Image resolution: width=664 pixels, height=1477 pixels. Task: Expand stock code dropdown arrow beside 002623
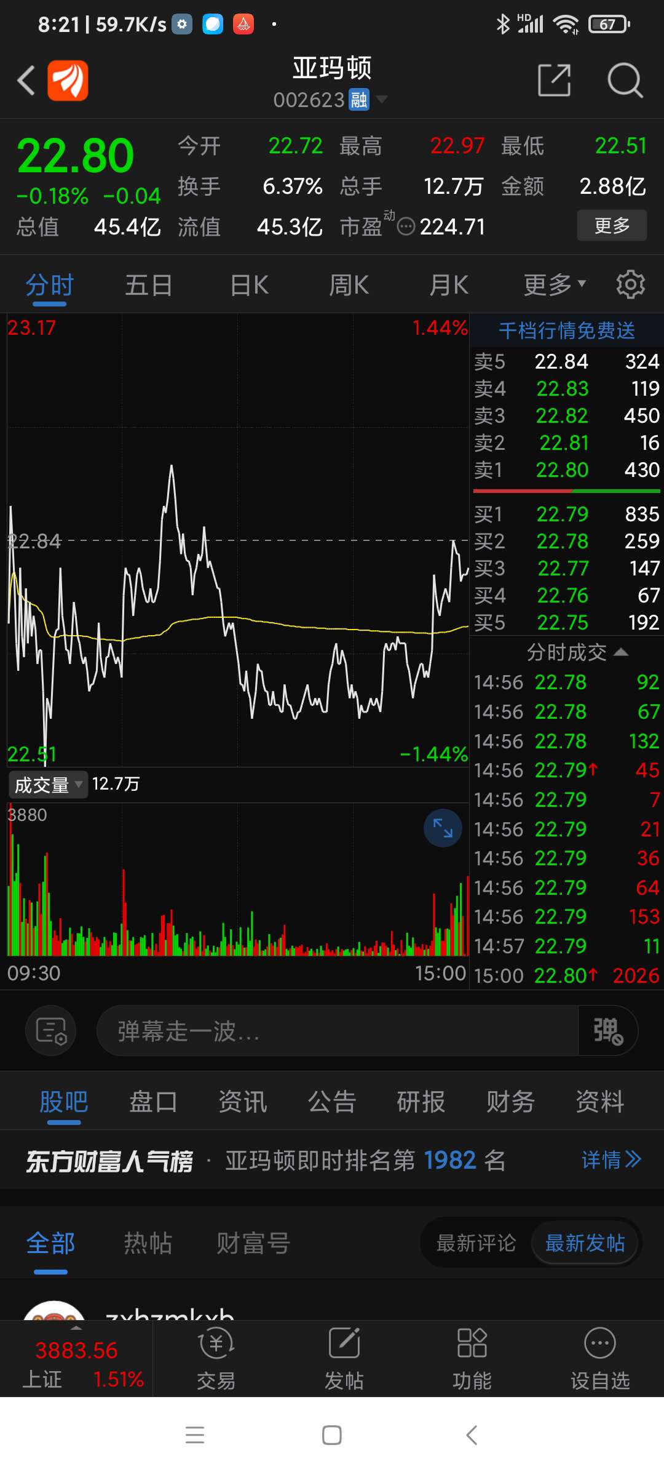coord(381,99)
